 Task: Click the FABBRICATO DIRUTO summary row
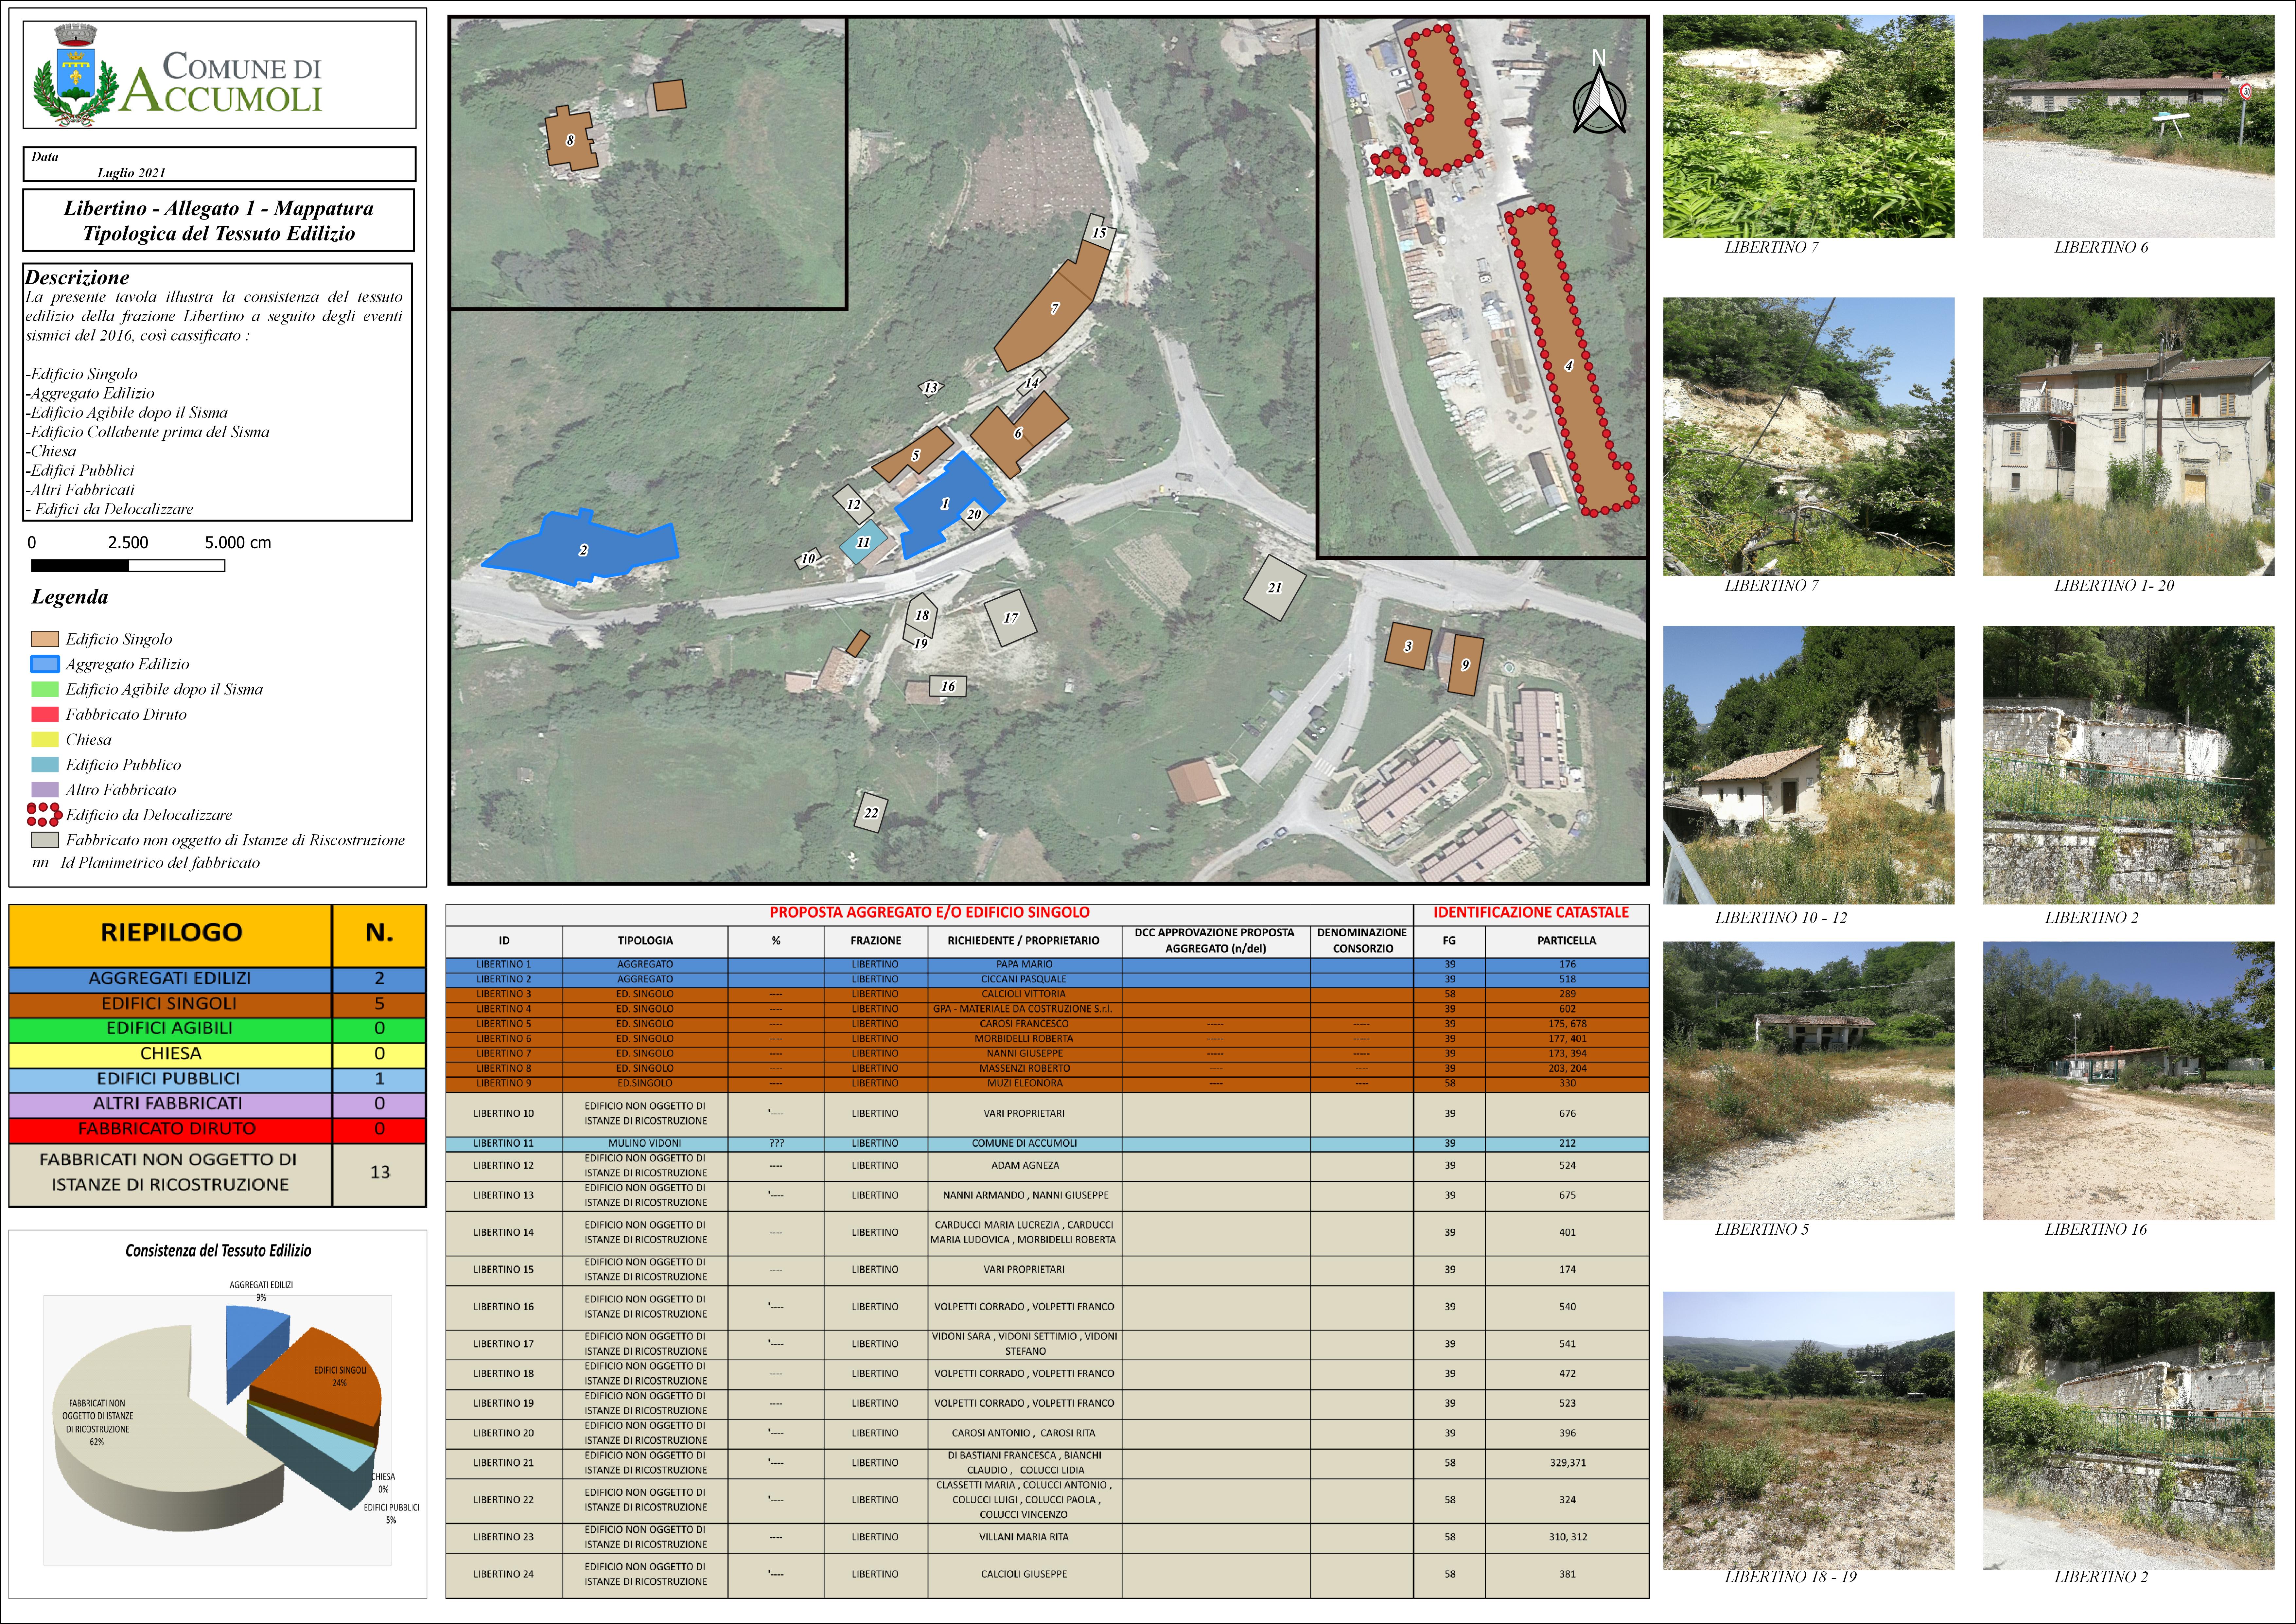click(217, 1129)
